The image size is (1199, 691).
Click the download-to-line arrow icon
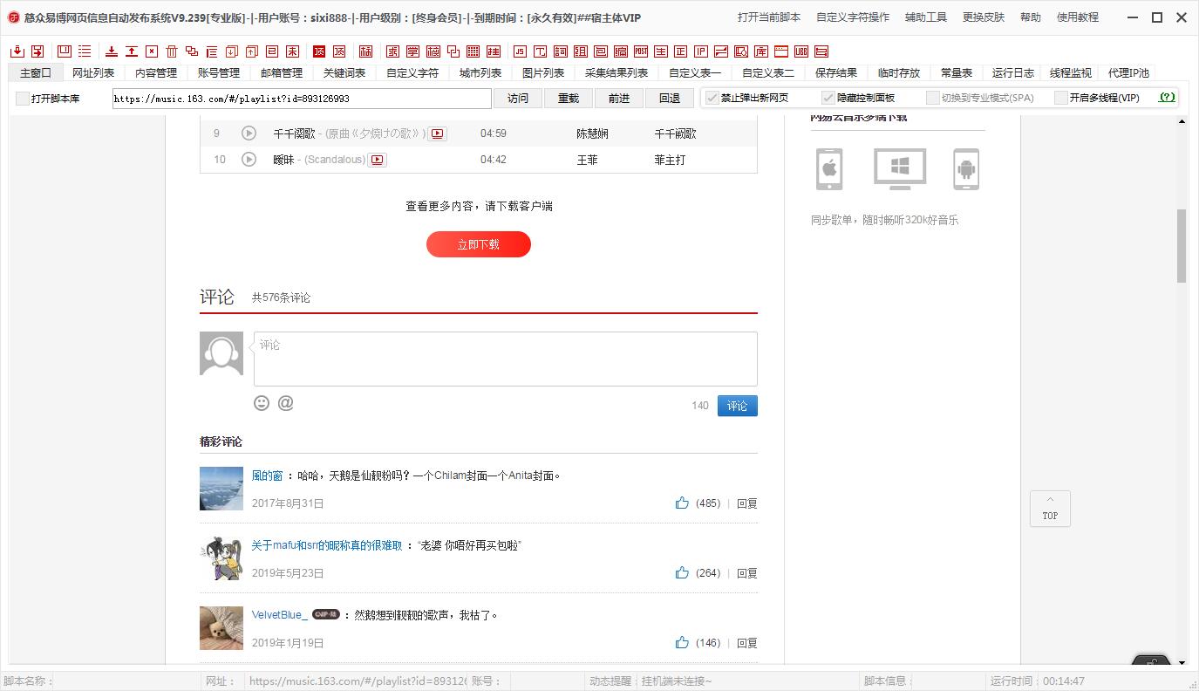pos(112,51)
